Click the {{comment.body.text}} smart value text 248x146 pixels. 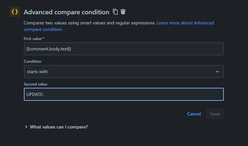point(49,49)
